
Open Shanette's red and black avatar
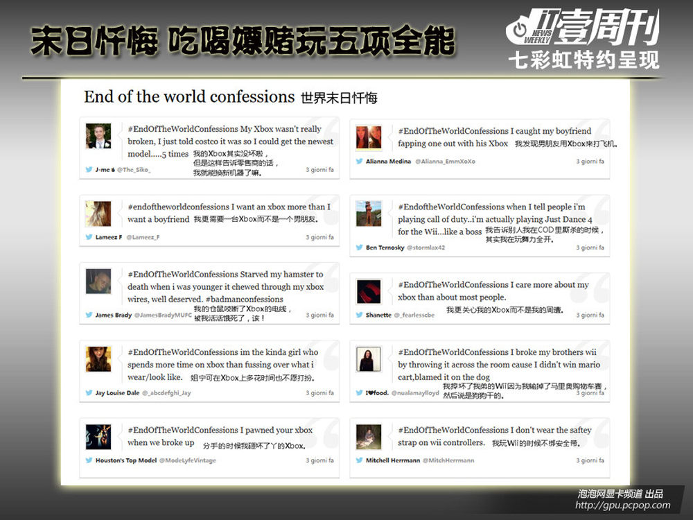[369, 290]
